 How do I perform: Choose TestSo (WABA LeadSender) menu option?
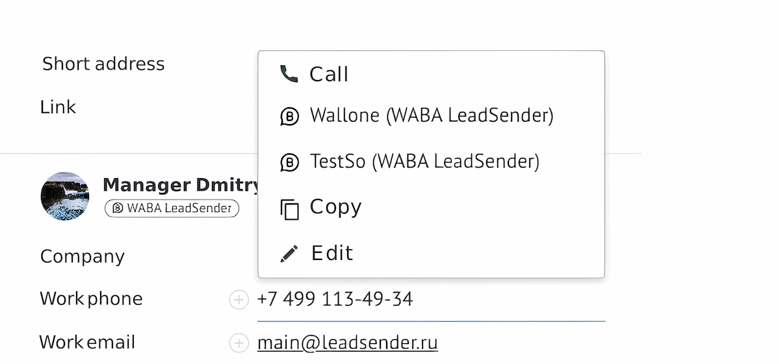coord(424,162)
